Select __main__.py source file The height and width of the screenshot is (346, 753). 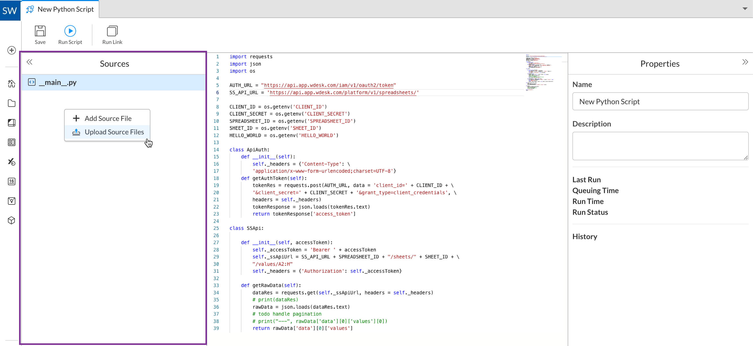(x=114, y=82)
